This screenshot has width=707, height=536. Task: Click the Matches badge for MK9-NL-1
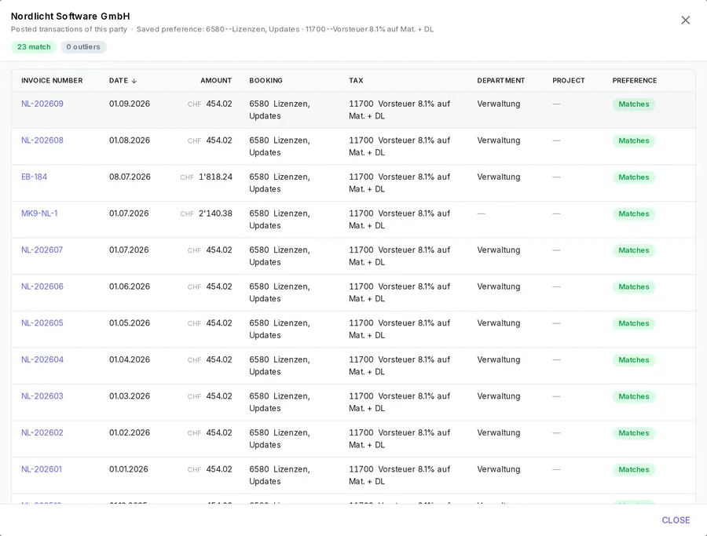pyautogui.click(x=633, y=213)
